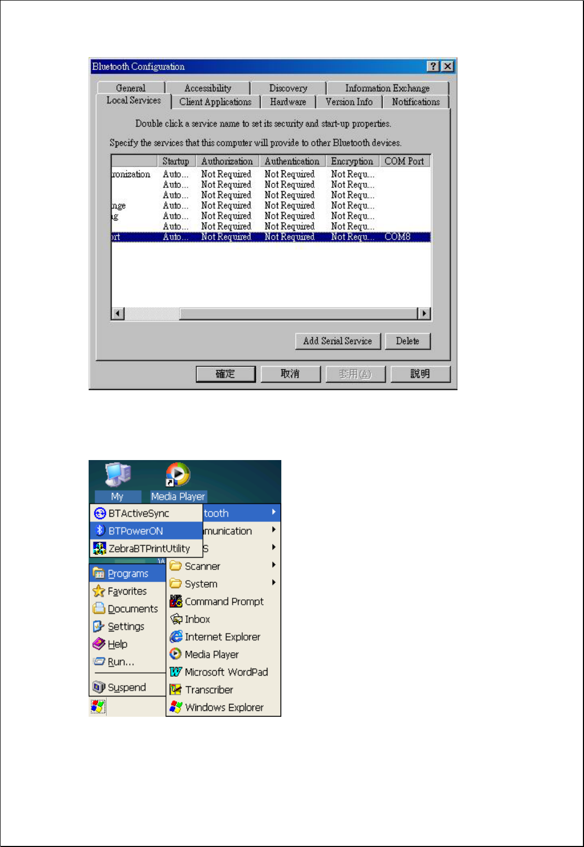Screen dimensions: 584x847
Task: Expand the Bluetooth submenu arrow
Action: 274,512
